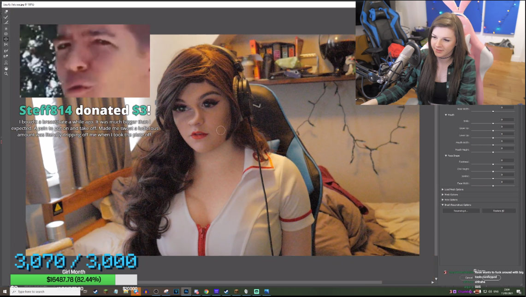This screenshot has height=297, width=526.
Task: Click the Liquify window title text
Action: pos(18,4)
